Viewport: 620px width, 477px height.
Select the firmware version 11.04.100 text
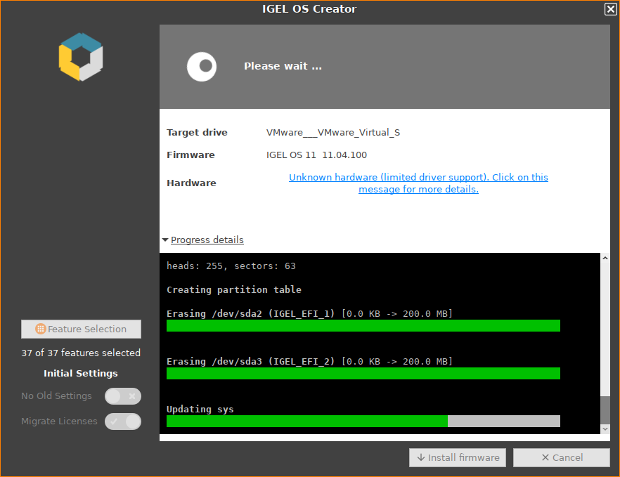click(x=344, y=155)
